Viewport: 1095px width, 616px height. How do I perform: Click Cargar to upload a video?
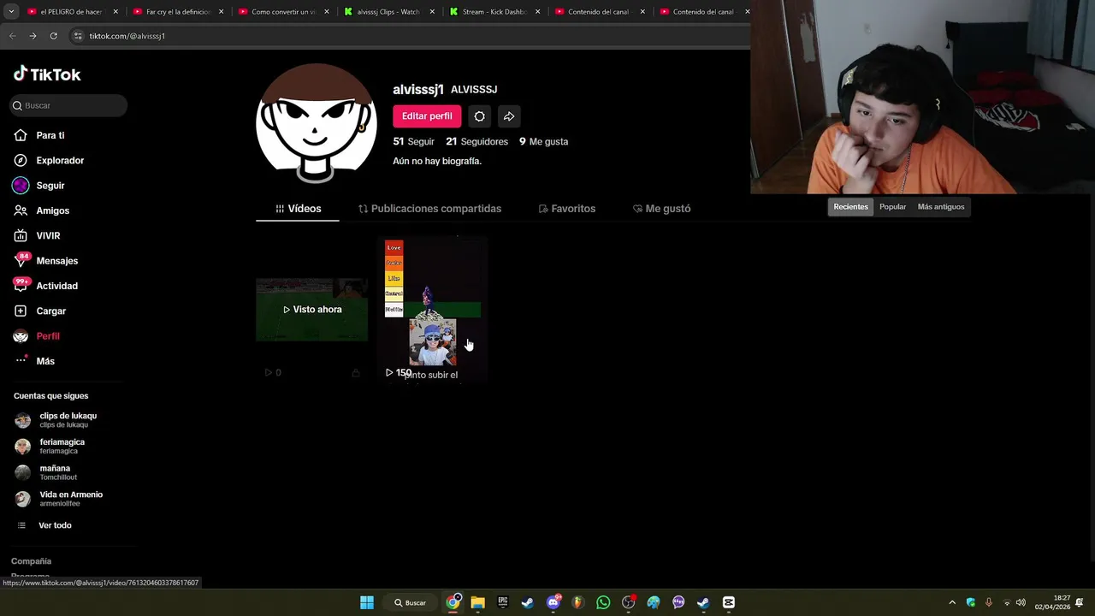point(50,311)
